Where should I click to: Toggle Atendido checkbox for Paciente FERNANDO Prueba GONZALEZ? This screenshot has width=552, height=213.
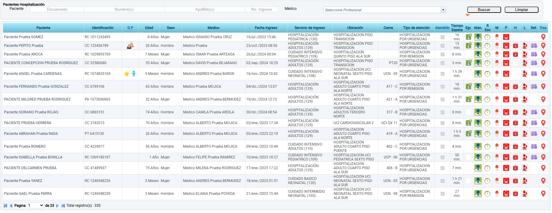coord(442,87)
